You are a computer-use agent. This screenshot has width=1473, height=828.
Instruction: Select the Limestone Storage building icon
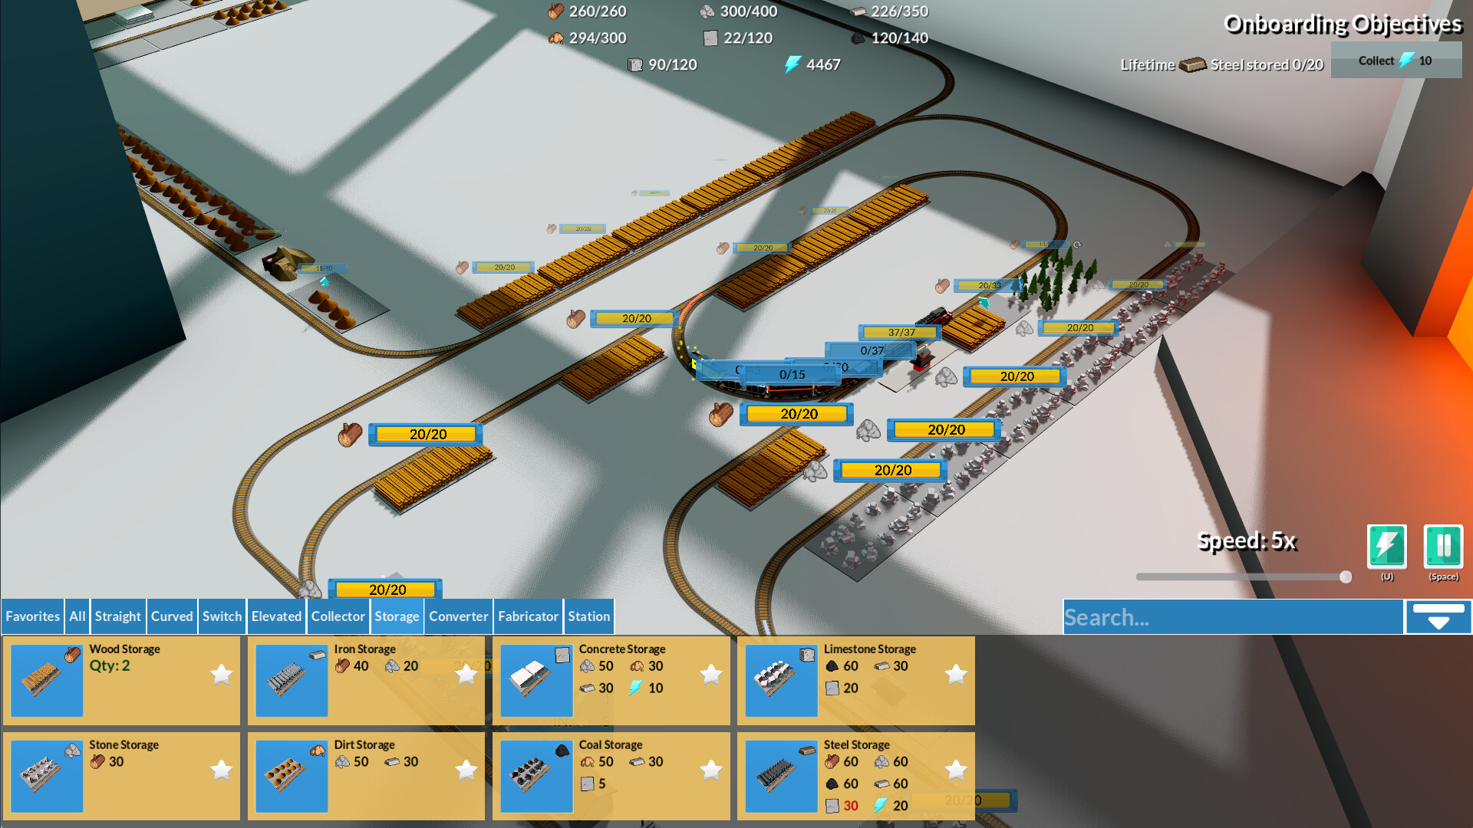[781, 679]
